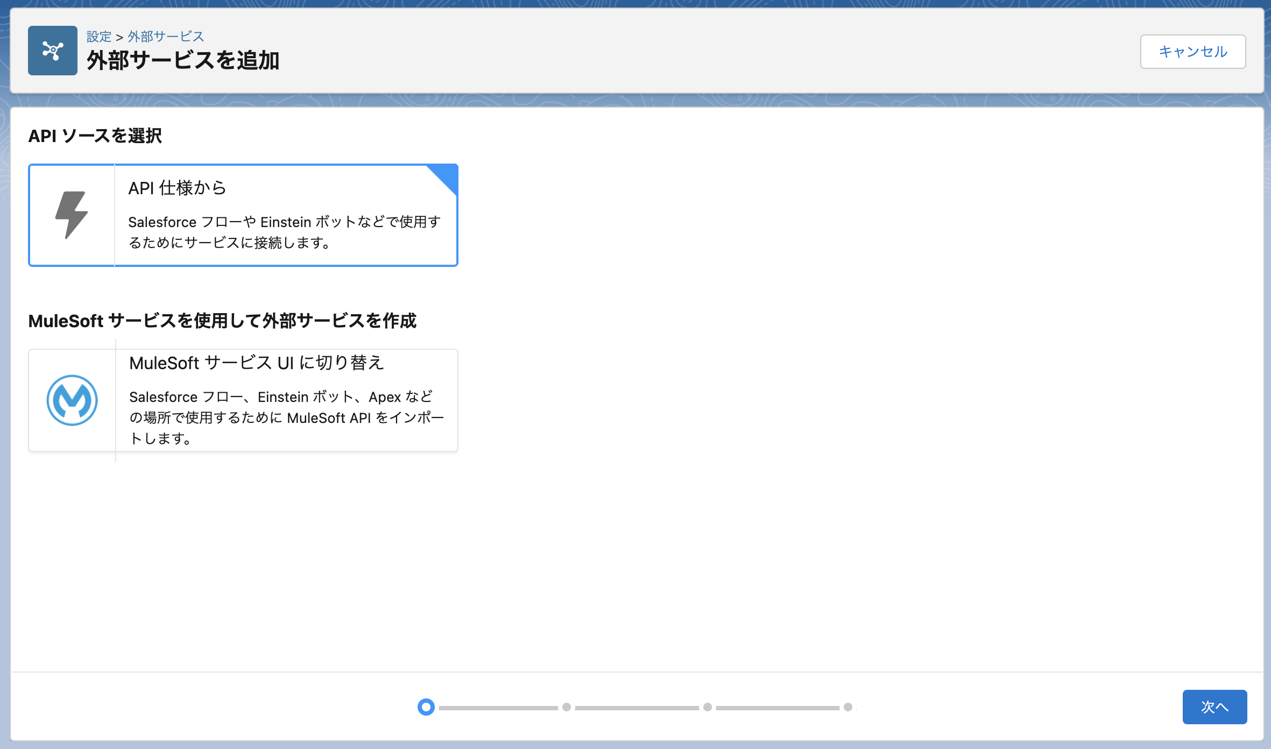Click the API 仕様から description text
Viewport: 1271px width, 749px height.
tap(285, 232)
